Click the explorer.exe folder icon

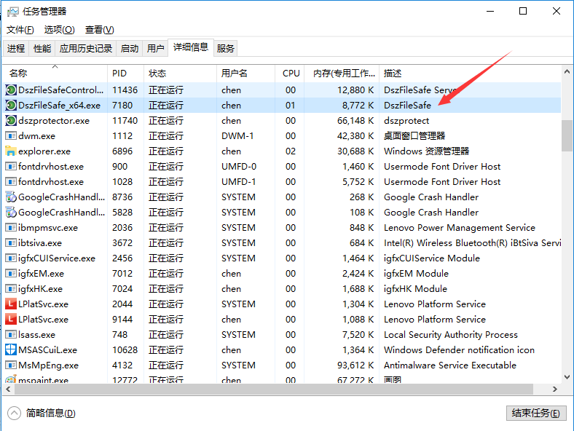pos(11,151)
